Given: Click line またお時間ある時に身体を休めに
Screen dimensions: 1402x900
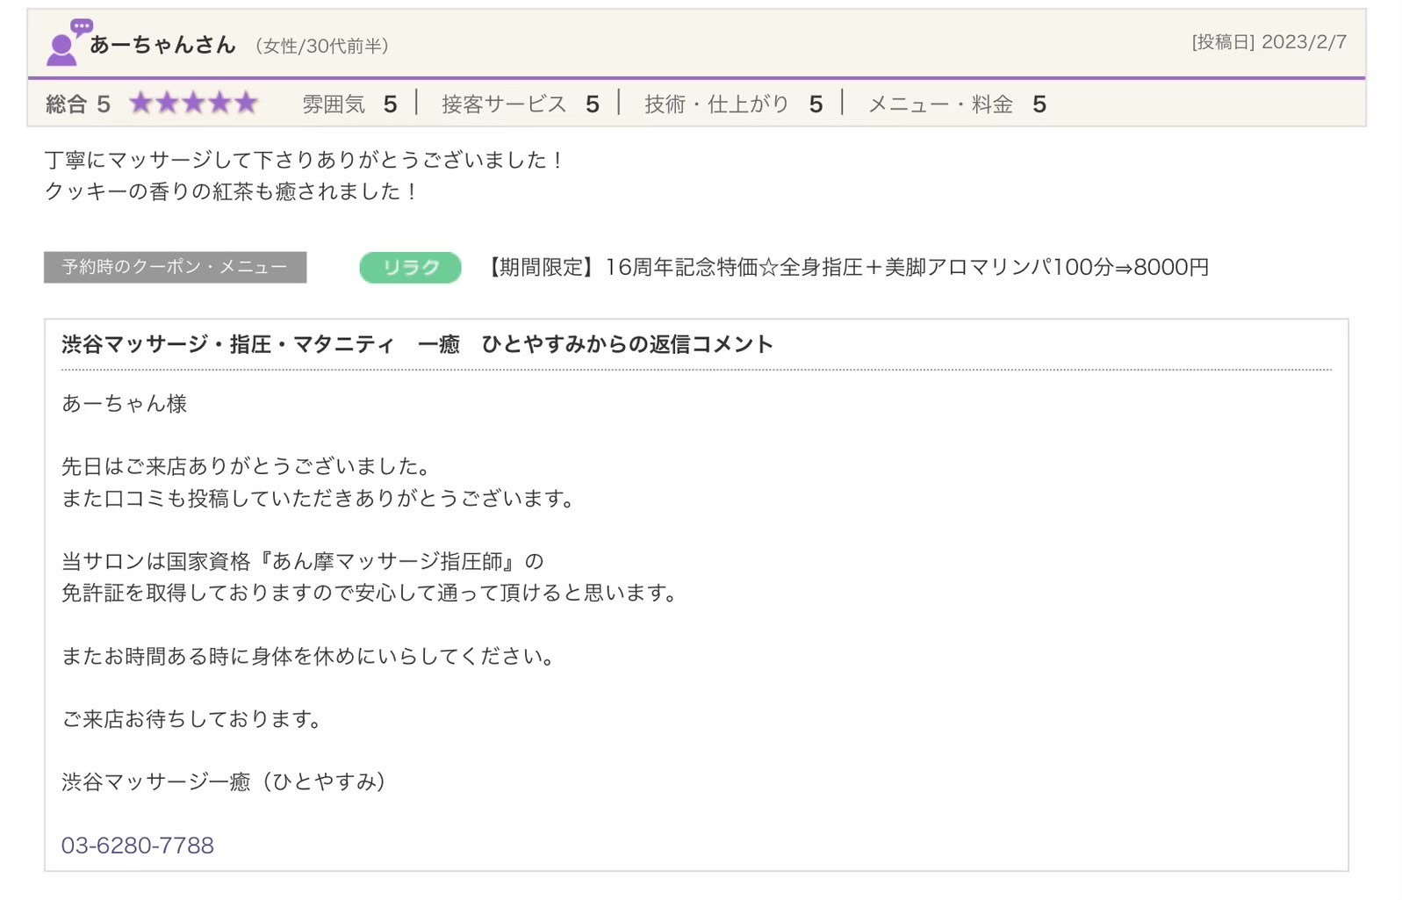Looking at the screenshot, I should [308, 657].
